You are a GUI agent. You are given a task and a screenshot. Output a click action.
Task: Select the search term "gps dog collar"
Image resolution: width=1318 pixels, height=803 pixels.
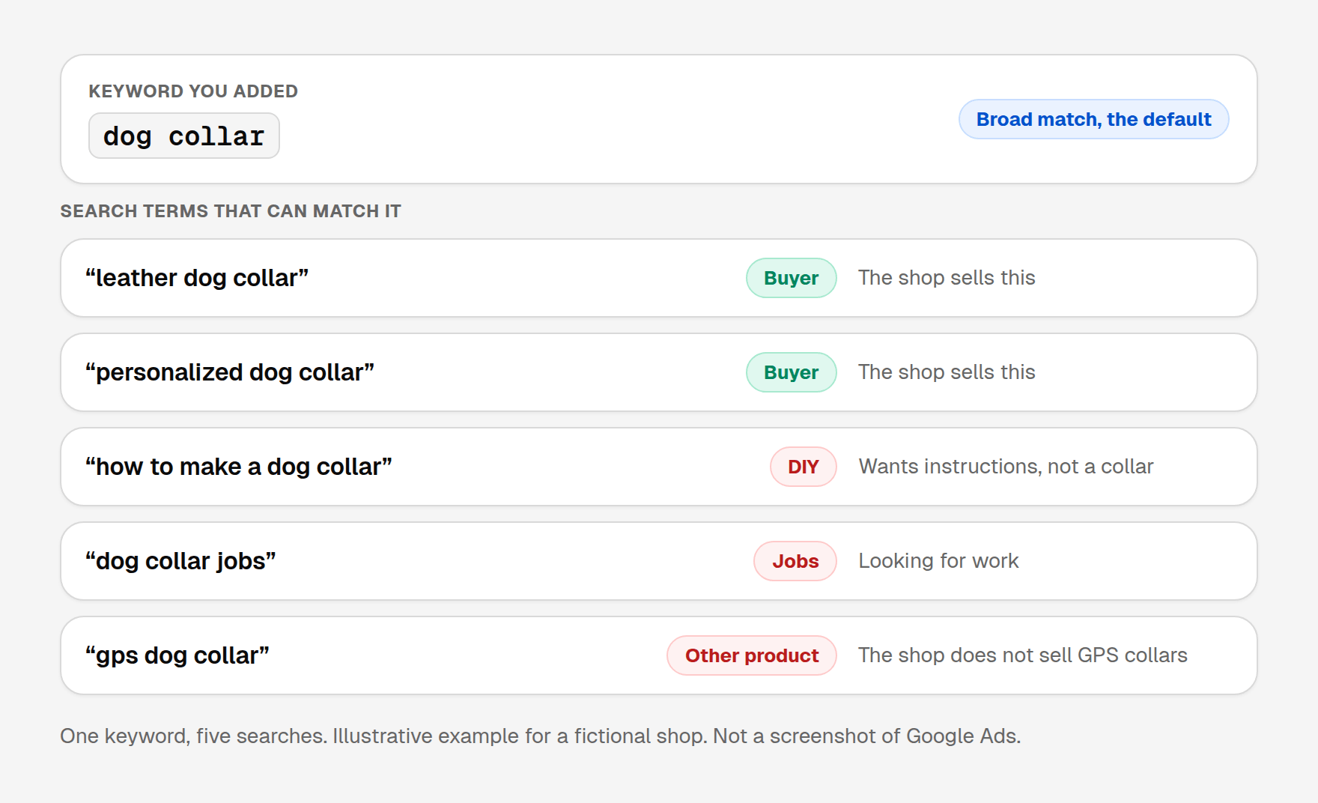pos(177,655)
